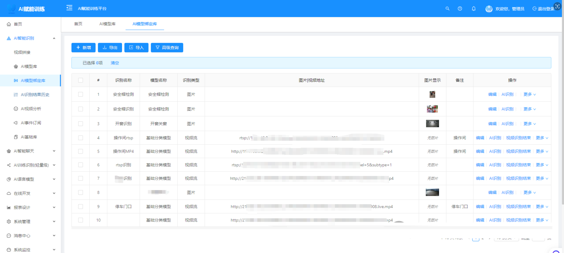The width and height of the screenshot is (564, 253).
Task: Switch to the AI模型库 tab
Action: pos(107,24)
